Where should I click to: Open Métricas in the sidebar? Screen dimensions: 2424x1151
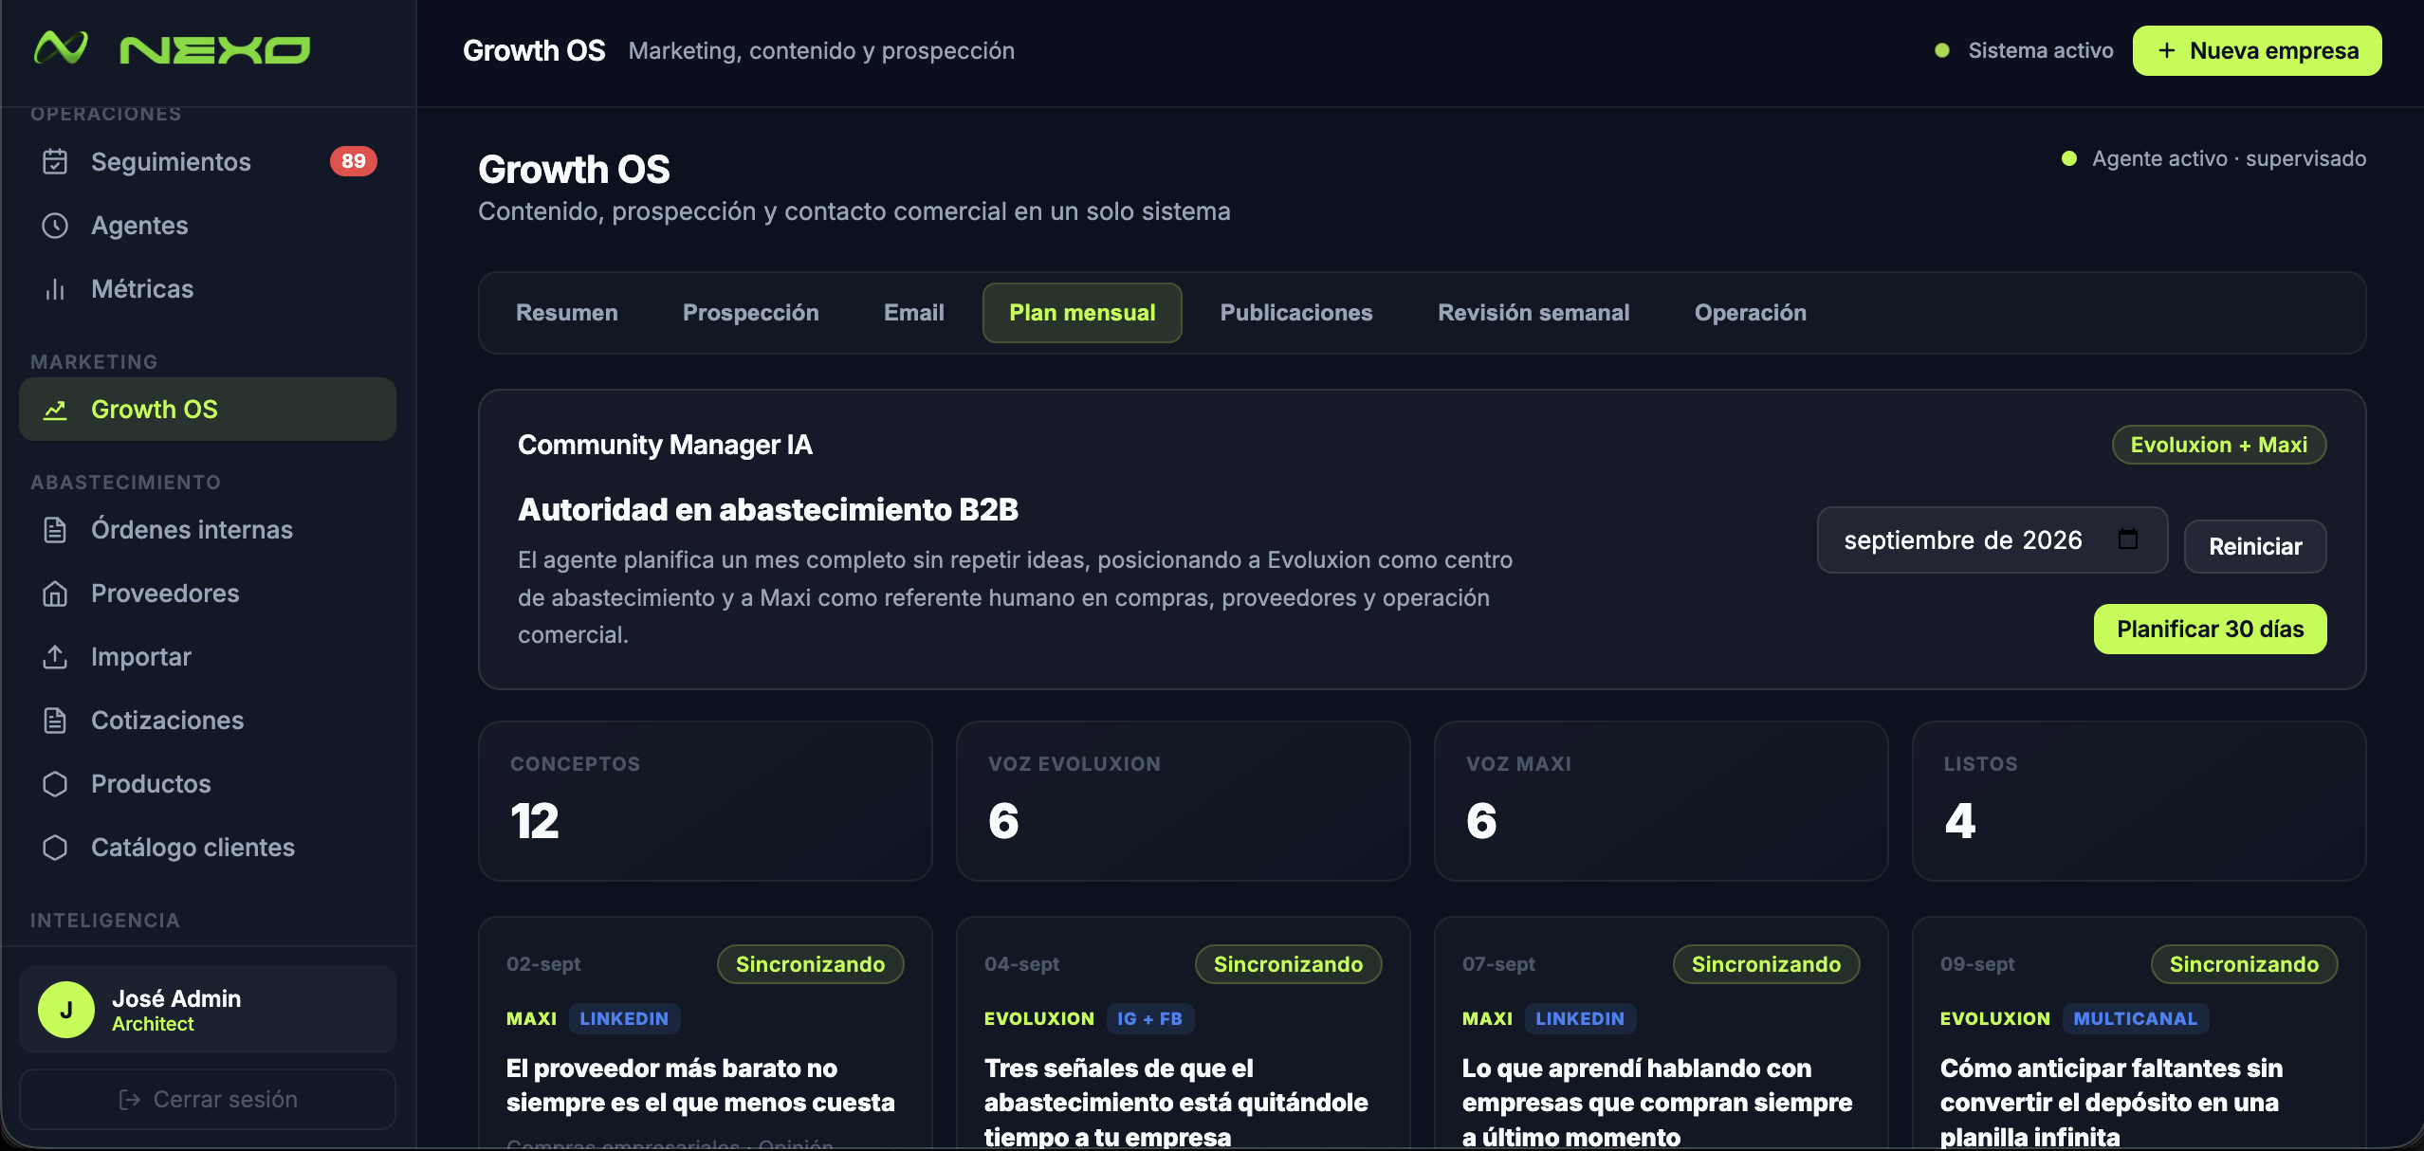[x=208, y=289]
